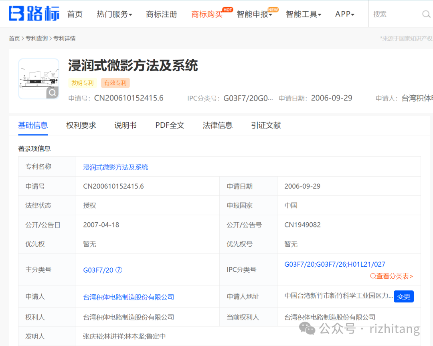Open patent drawing thumbnail preview
Screen dimensions: 433x346
(x=38, y=78)
